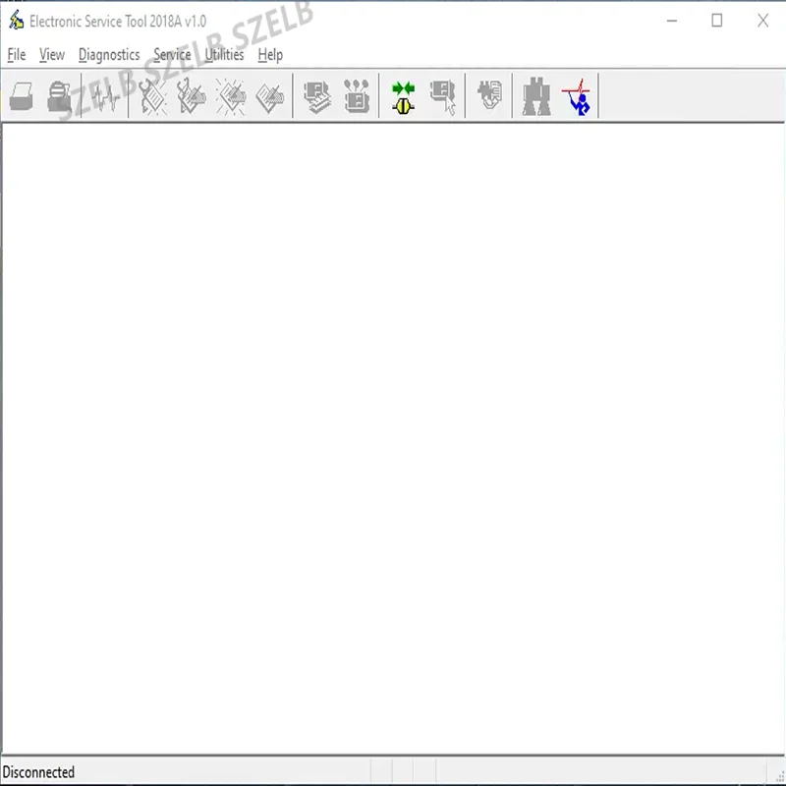The height and width of the screenshot is (786, 786).
Task: Click the ECM selector icon with cursor
Action: pyautogui.click(x=443, y=97)
